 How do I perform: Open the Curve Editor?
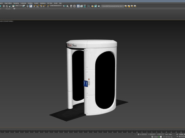[81, 6]
